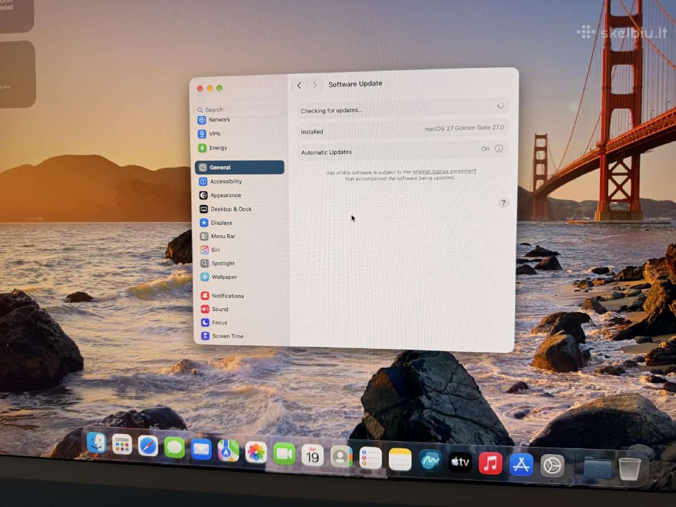Click the question mark help button
Image resolution: width=676 pixels, height=507 pixels.
(504, 203)
